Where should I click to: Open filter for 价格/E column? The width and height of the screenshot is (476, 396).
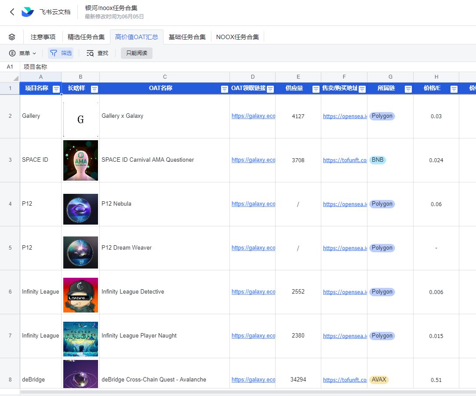click(x=454, y=89)
